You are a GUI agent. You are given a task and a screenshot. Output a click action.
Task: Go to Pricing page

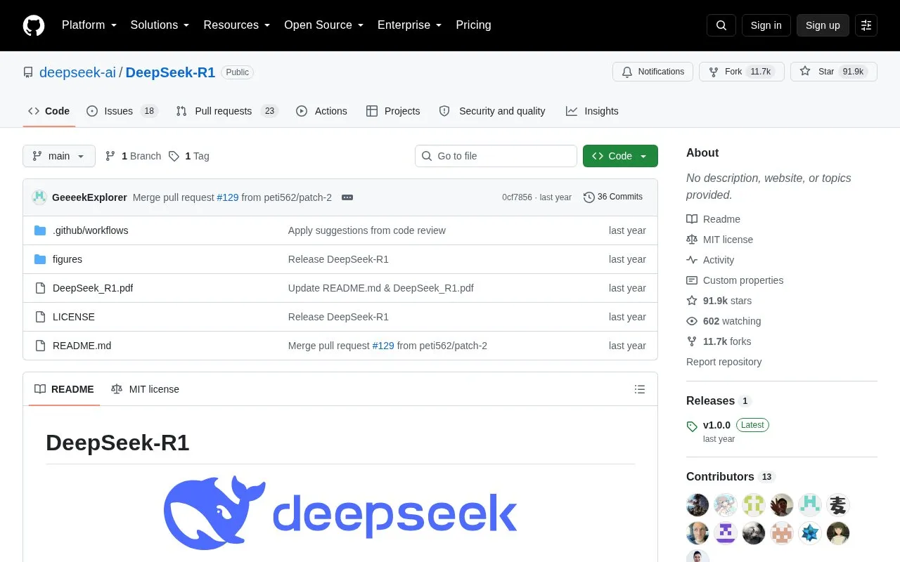pos(473,25)
